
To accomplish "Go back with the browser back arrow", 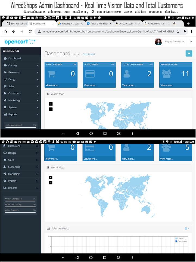I will point(14,31).
